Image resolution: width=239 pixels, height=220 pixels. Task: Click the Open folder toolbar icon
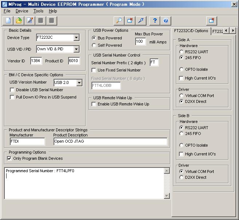coord(19,20)
